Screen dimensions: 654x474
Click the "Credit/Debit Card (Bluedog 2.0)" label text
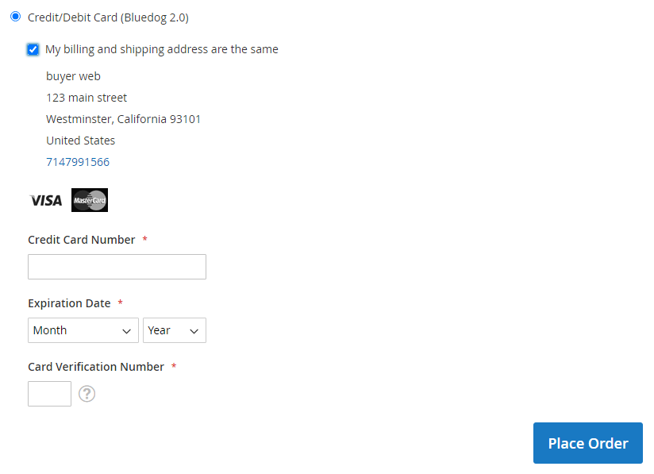click(108, 17)
